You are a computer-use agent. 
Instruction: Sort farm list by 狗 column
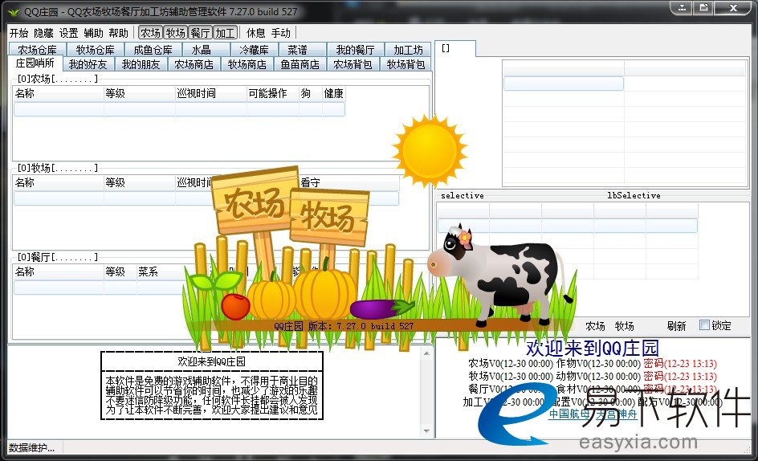pyautogui.click(x=311, y=93)
